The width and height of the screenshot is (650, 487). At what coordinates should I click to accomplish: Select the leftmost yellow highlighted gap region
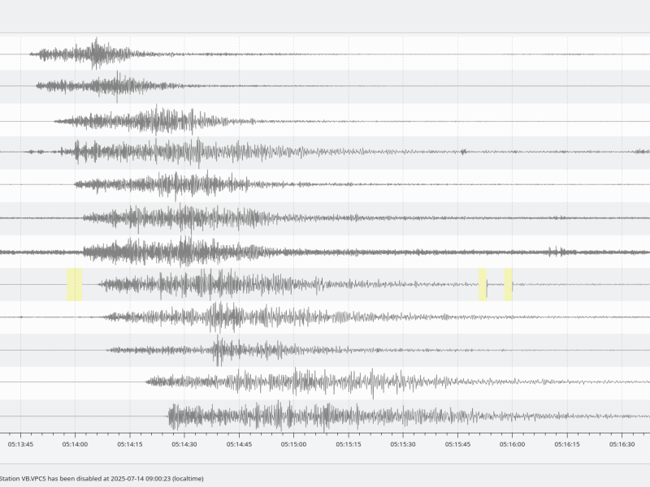pos(75,284)
